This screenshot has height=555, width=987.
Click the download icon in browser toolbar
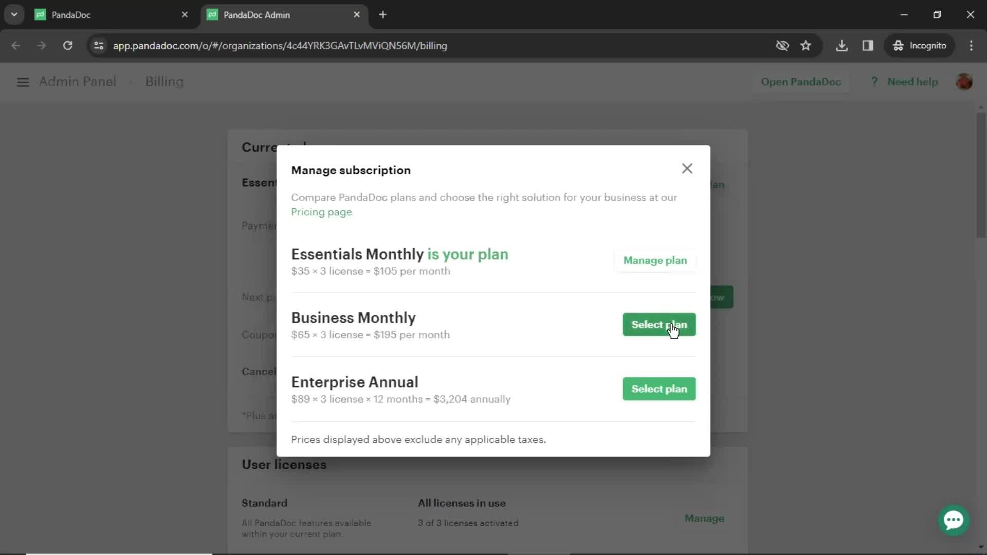click(x=843, y=45)
